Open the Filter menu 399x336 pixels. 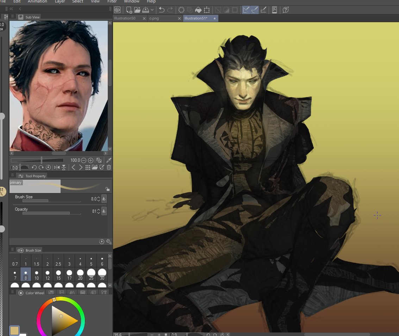click(112, 1)
